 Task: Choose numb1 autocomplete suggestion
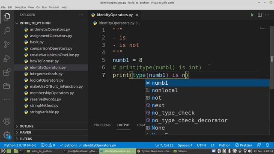[207, 83]
